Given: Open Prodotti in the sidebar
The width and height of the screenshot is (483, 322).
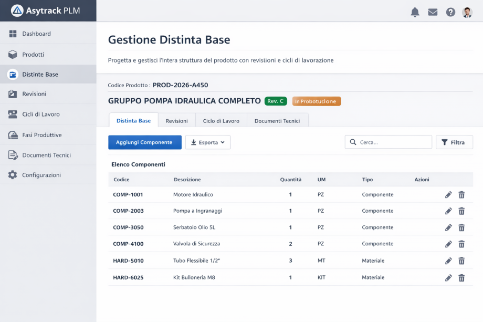Looking at the screenshot, I should 48,55.
